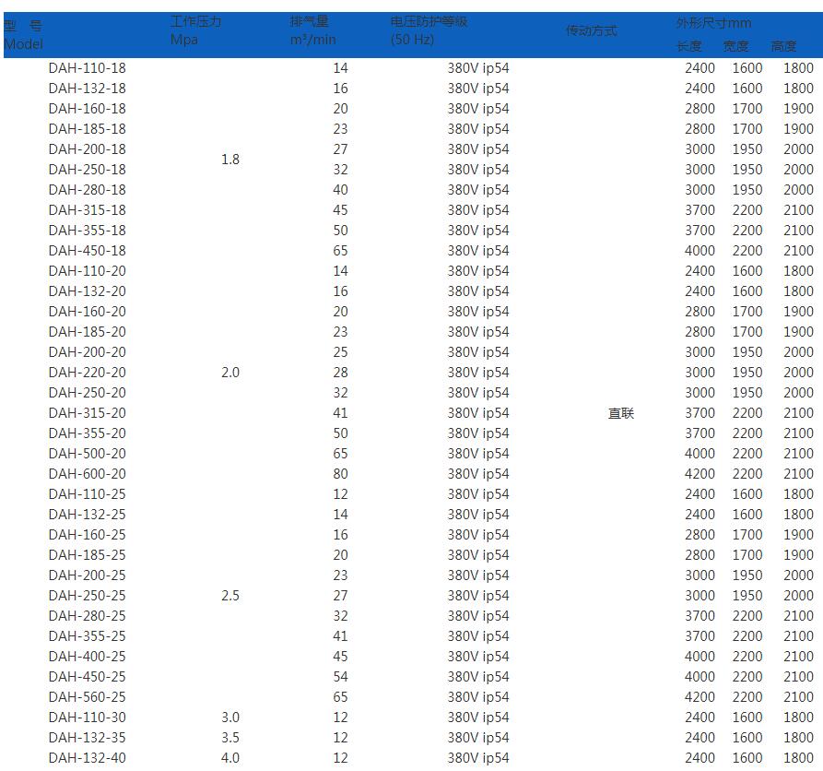
Task: Click the 电压防护等级 (50 Hz) header
Action: 429,30
